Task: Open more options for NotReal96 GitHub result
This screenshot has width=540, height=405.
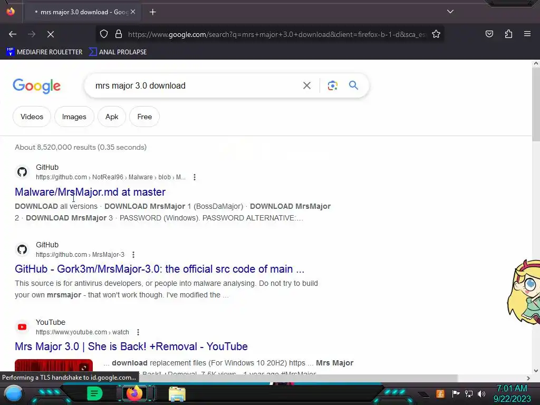Action: (195, 177)
